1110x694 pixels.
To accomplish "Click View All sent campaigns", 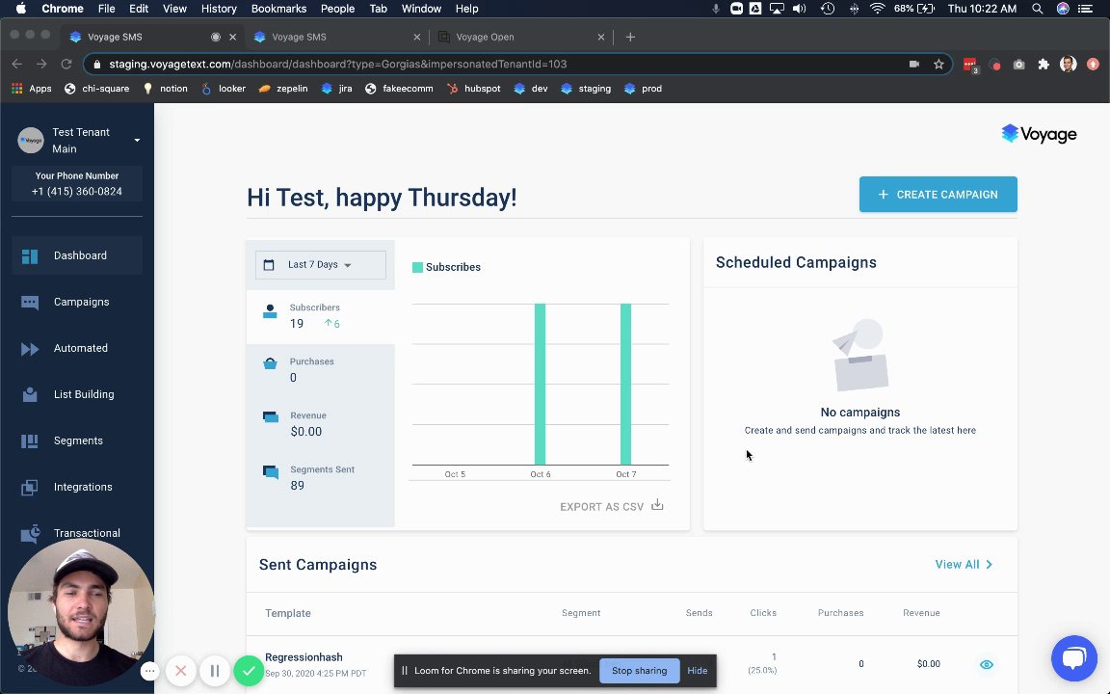I will (x=965, y=565).
